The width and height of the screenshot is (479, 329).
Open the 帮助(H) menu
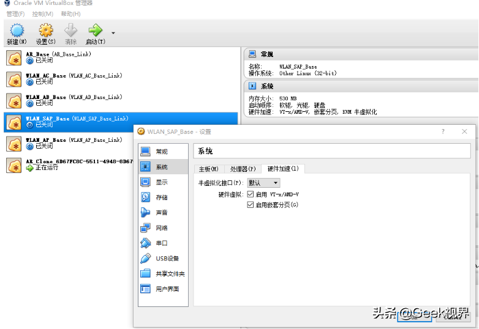71,14
